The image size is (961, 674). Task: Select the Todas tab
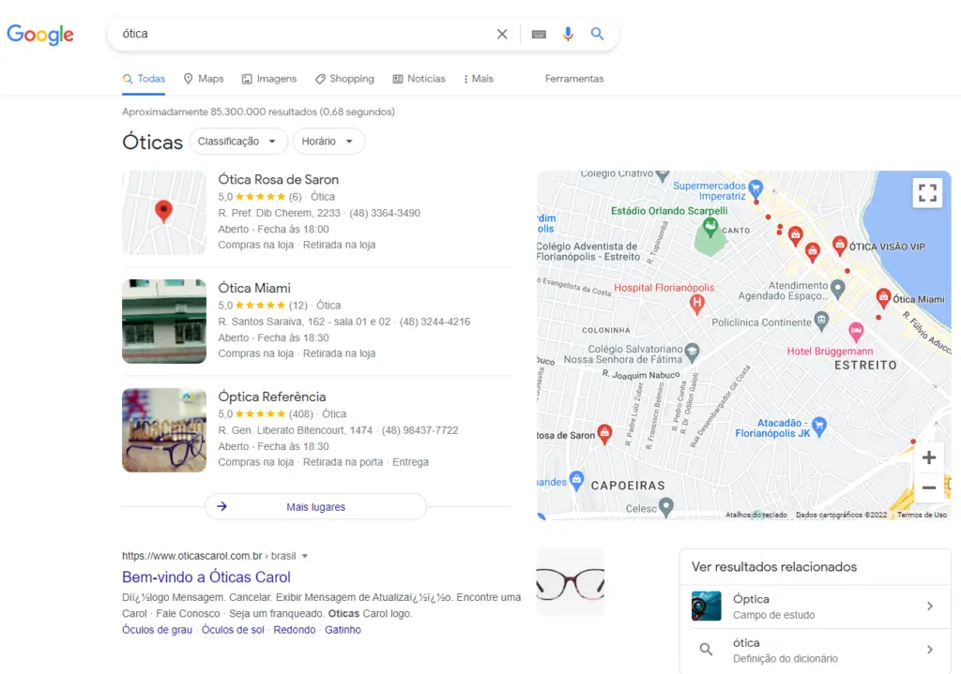144,79
